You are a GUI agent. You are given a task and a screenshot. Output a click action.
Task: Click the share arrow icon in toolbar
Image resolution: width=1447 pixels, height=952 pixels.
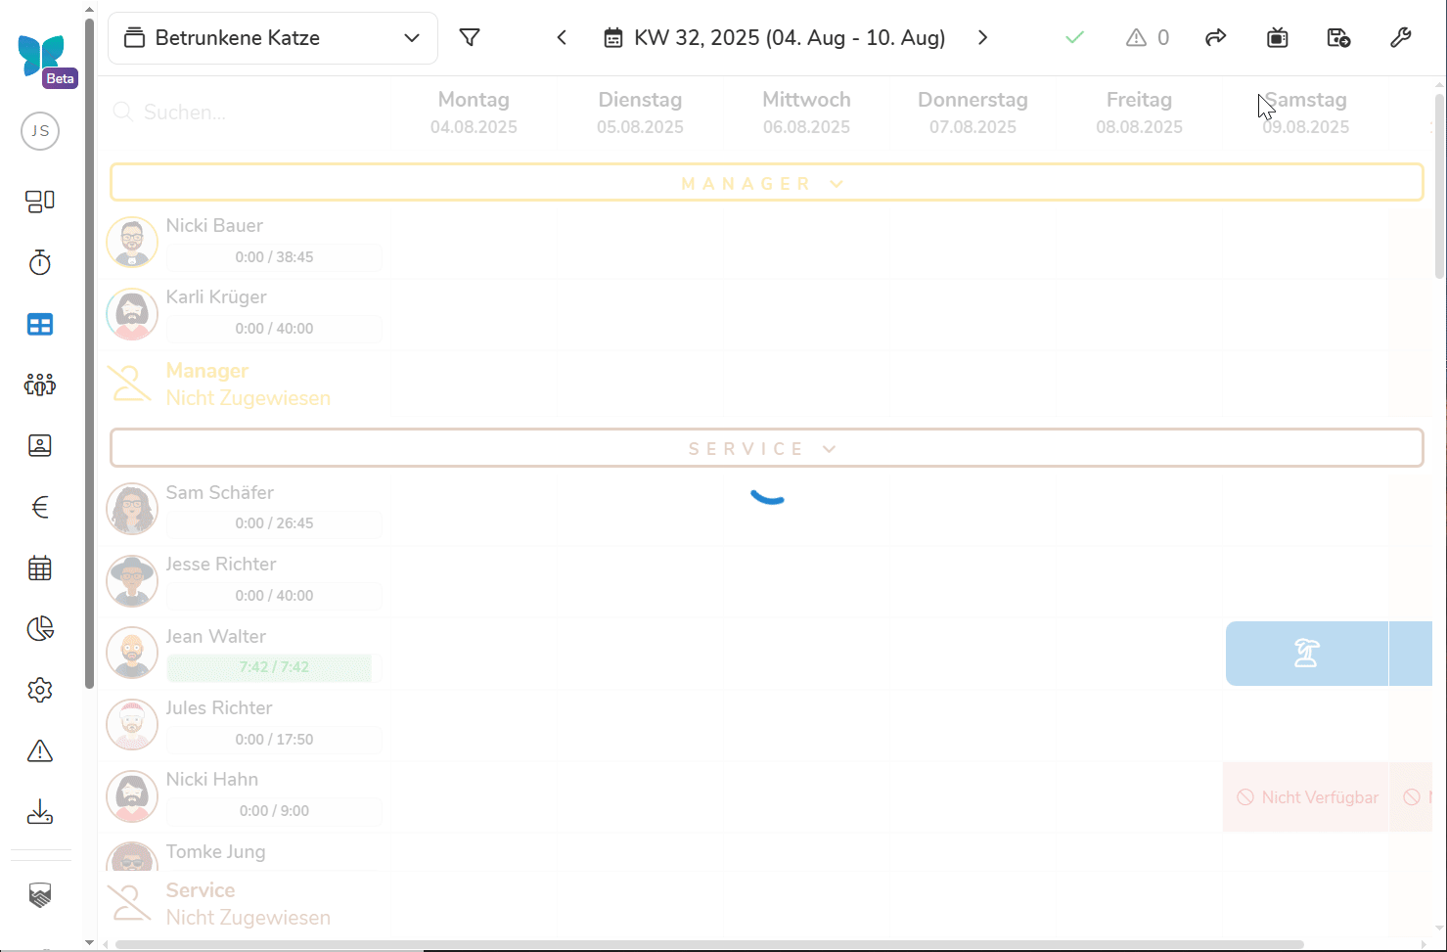1215,38
